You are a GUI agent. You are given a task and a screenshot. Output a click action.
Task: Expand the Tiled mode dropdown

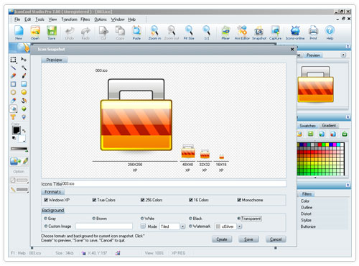[x=183, y=226]
